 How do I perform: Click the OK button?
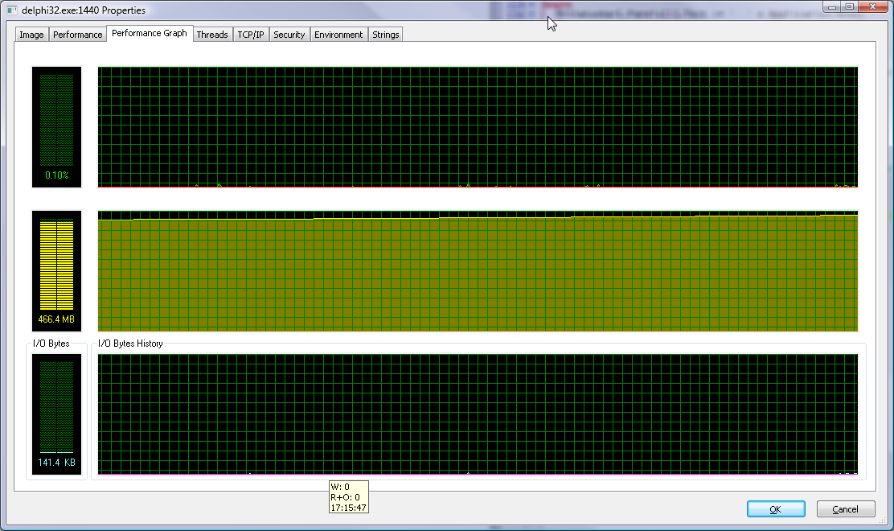[775, 509]
